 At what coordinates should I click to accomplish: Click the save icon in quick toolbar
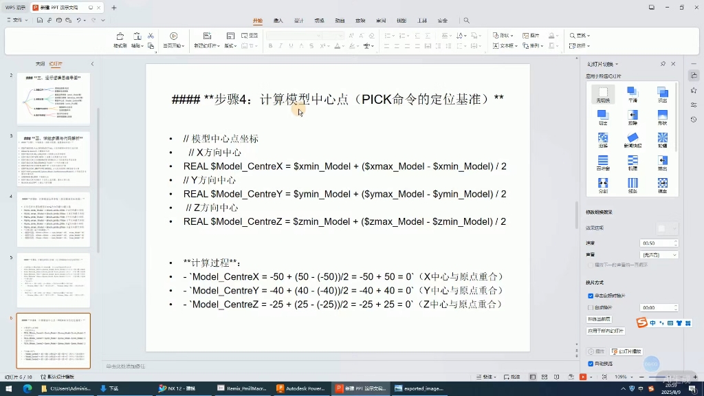[x=39, y=20]
